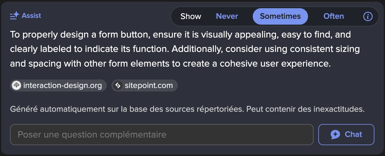The image size is (385, 156).
Task: Focus the "Poser une question complémentaire" field
Action: [162, 135]
